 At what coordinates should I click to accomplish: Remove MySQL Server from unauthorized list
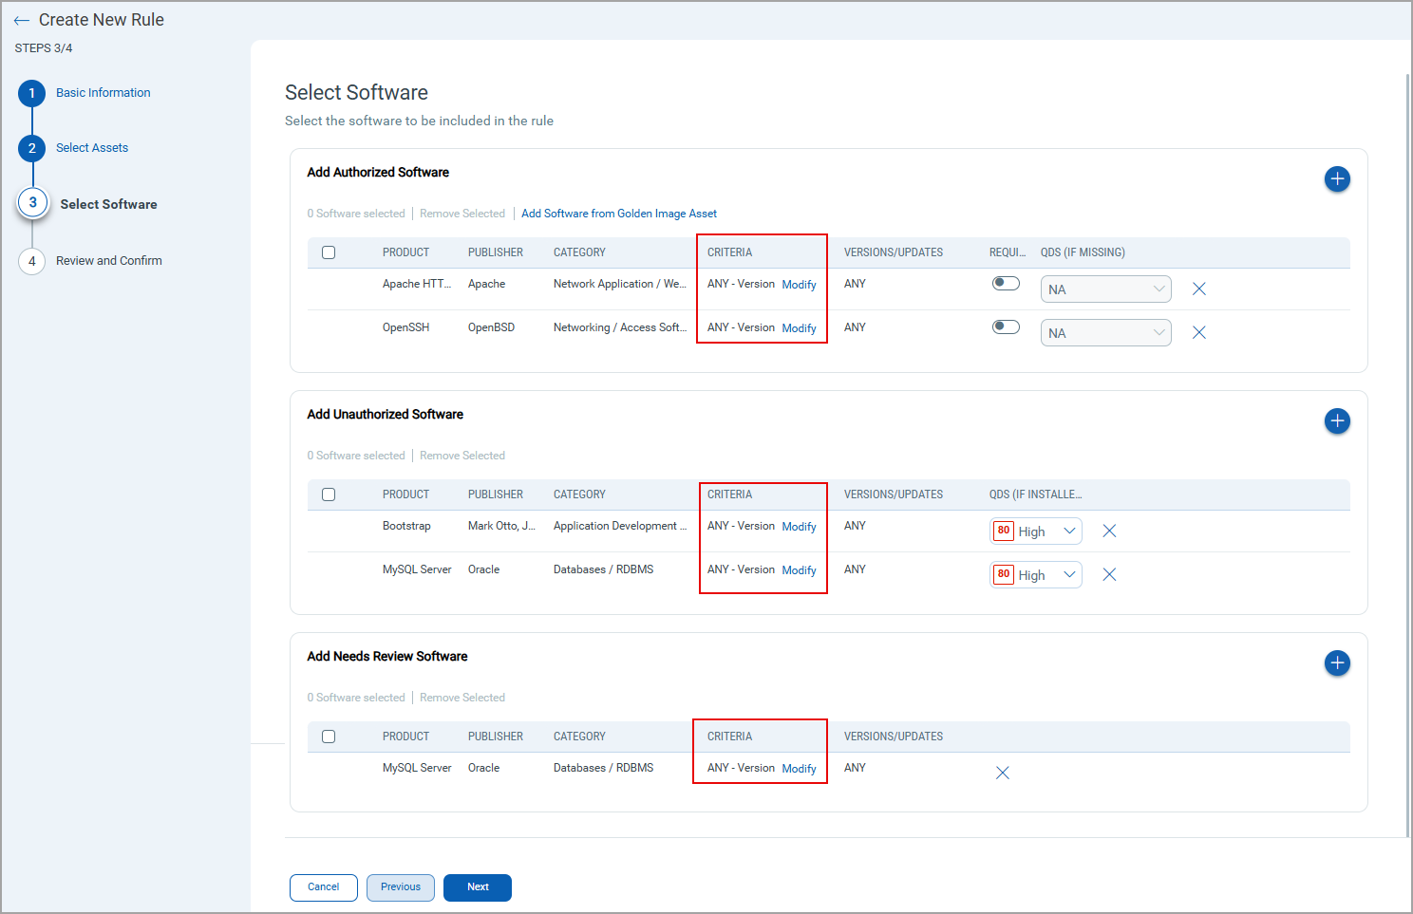click(x=1109, y=574)
